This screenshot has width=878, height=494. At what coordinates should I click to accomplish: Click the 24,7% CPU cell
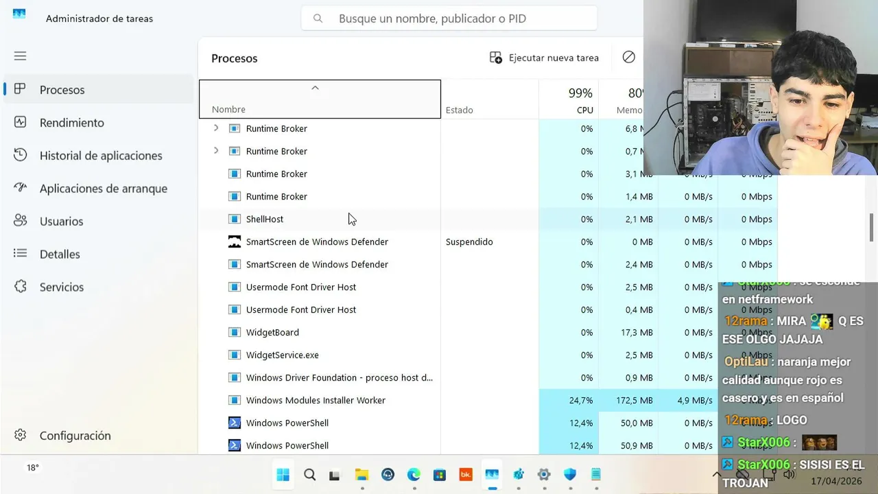[569, 400]
